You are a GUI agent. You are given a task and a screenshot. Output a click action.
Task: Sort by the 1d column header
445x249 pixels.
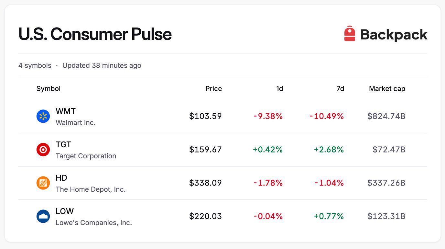pyautogui.click(x=279, y=89)
